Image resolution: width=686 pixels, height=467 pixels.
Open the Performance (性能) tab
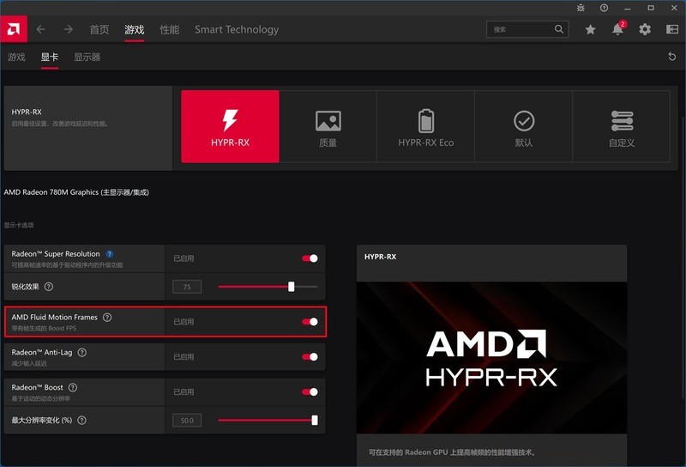coord(169,29)
